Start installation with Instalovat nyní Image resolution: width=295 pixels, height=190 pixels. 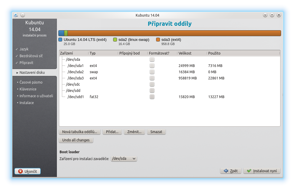click(x=262, y=171)
